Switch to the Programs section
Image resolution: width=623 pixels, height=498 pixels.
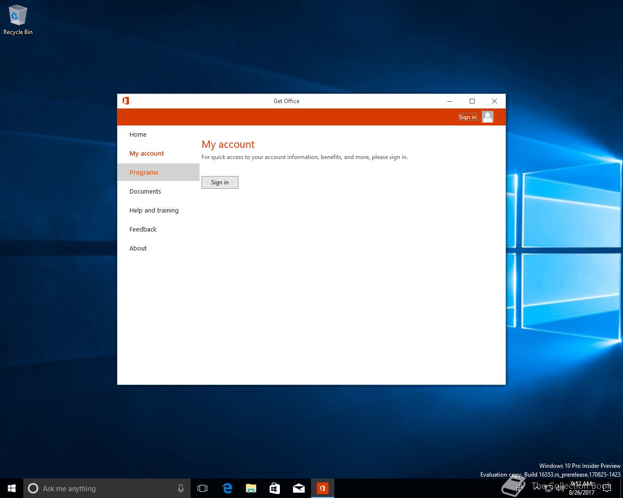click(144, 172)
